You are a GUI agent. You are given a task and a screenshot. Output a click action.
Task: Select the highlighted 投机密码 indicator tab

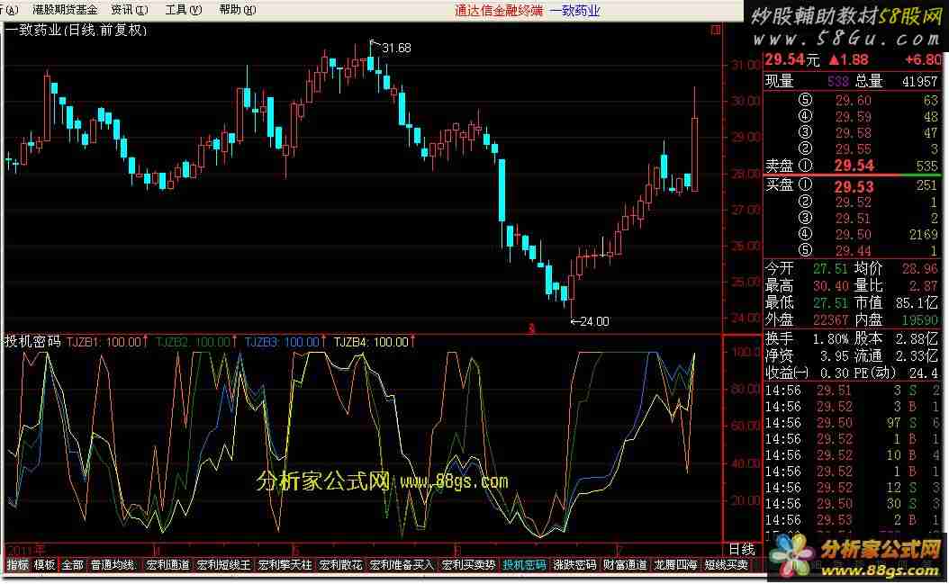click(525, 565)
